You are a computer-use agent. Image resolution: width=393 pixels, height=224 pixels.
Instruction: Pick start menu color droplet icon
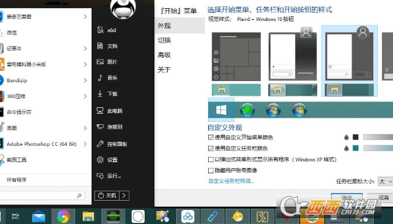tap(346, 137)
